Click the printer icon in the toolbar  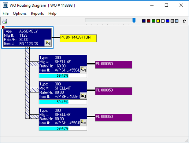(5, 21)
